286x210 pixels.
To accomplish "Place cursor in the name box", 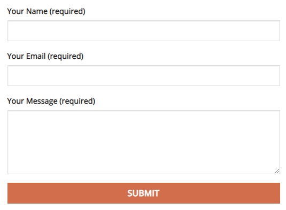I will tap(144, 31).
